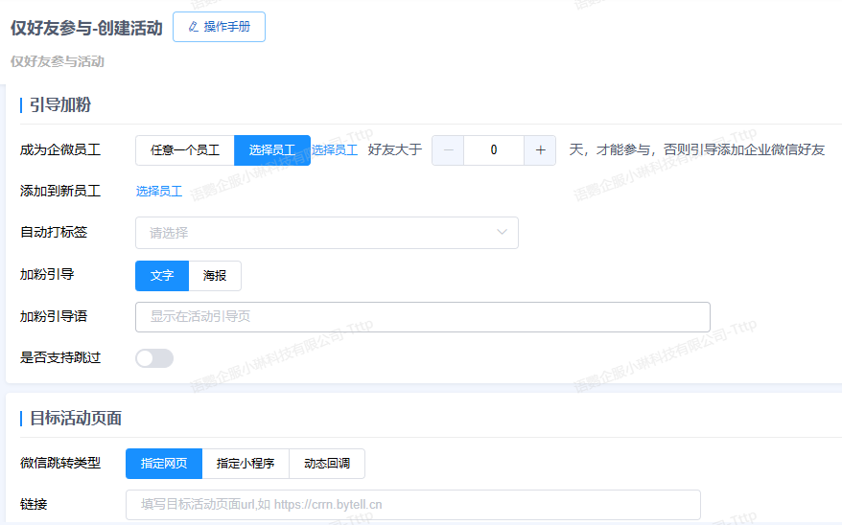Click 选择员工 link beside 成为企微员工

point(335,150)
